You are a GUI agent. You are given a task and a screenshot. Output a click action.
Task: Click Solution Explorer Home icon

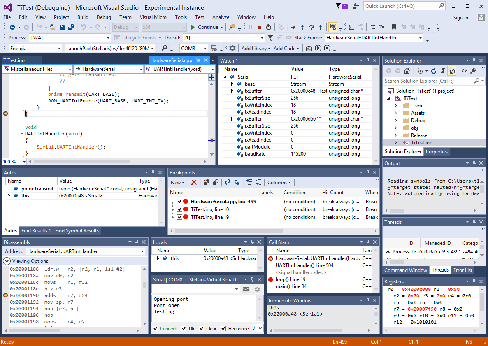(x=407, y=71)
